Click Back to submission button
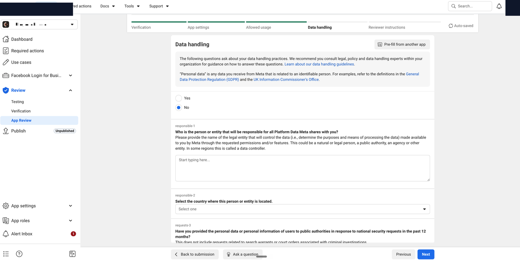Image resolution: width=520 pixels, height=260 pixels. 195,254
